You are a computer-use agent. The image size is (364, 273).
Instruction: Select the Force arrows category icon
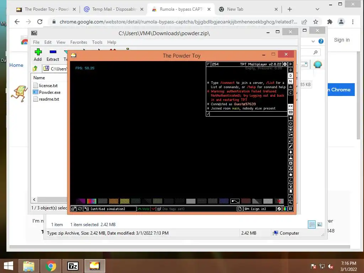(x=290, y=135)
